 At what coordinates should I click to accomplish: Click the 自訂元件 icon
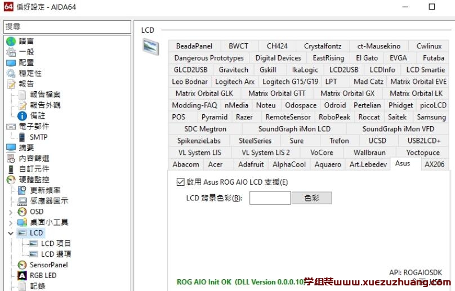[11, 169]
